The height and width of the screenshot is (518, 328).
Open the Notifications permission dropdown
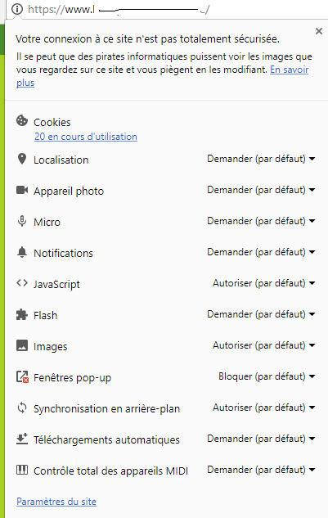click(x=261, y=252)
